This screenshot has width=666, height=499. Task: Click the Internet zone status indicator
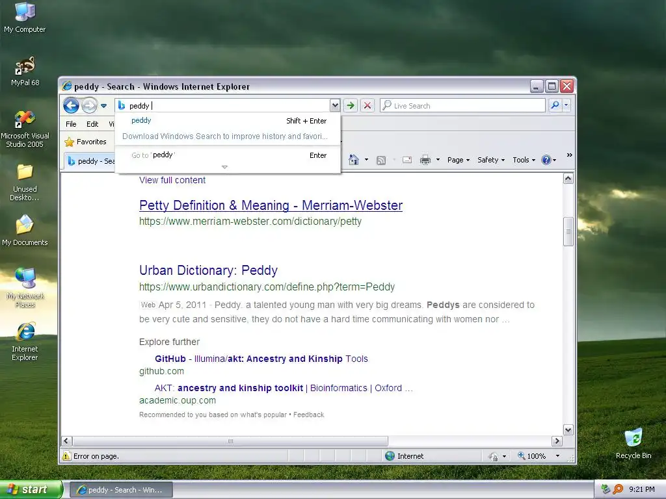click(x=405, y=456)
